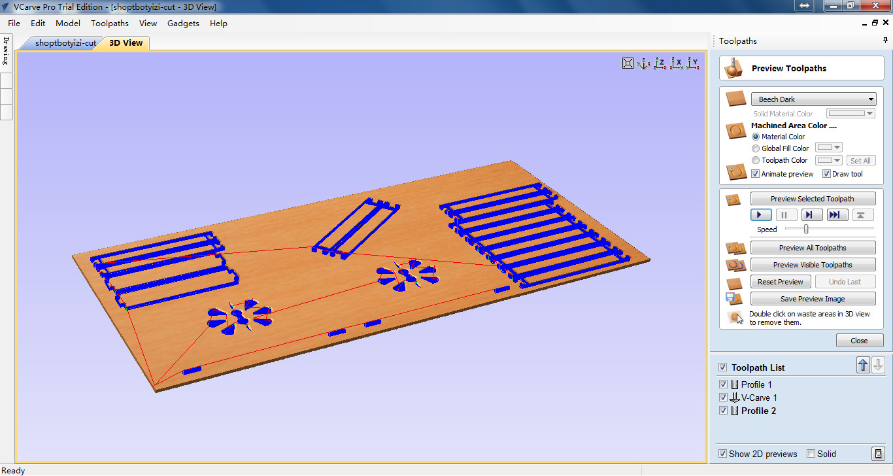Screen dimensions: 893x476
Task: Click the Reset Preview button
Action: (x=781, y=282)
